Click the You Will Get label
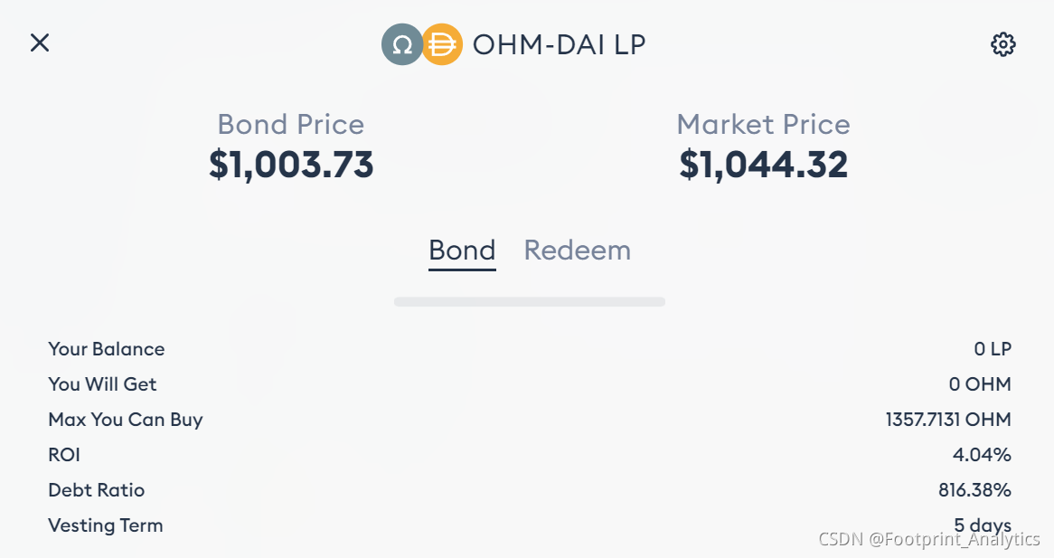Screen dimensions: 1054x558 point(102,383)
